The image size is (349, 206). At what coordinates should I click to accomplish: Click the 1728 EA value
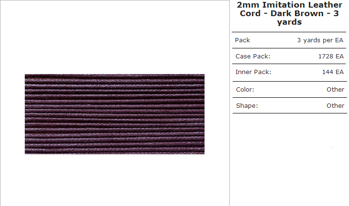click(x=331, y=56)
